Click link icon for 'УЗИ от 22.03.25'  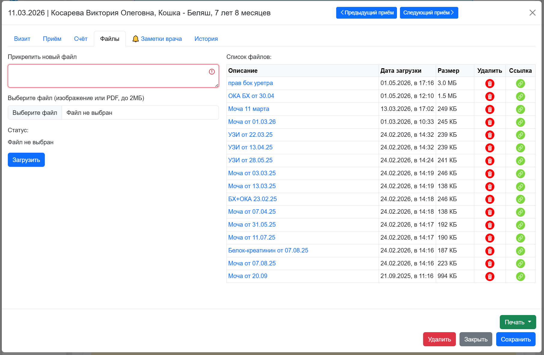520,135
